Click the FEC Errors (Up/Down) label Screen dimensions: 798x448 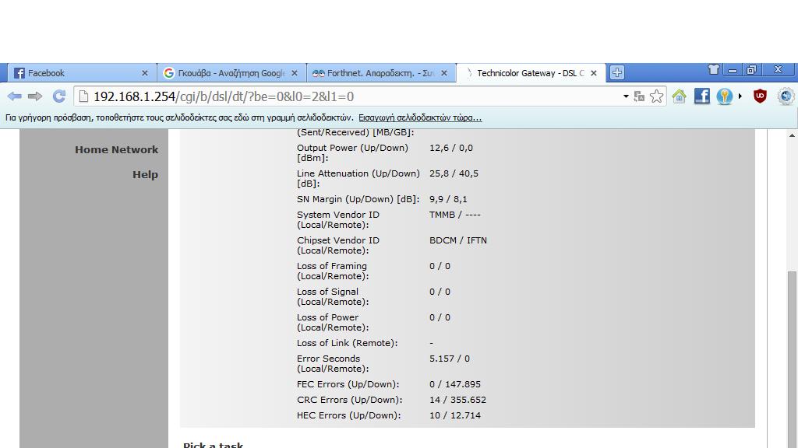(x=348, y=384)
